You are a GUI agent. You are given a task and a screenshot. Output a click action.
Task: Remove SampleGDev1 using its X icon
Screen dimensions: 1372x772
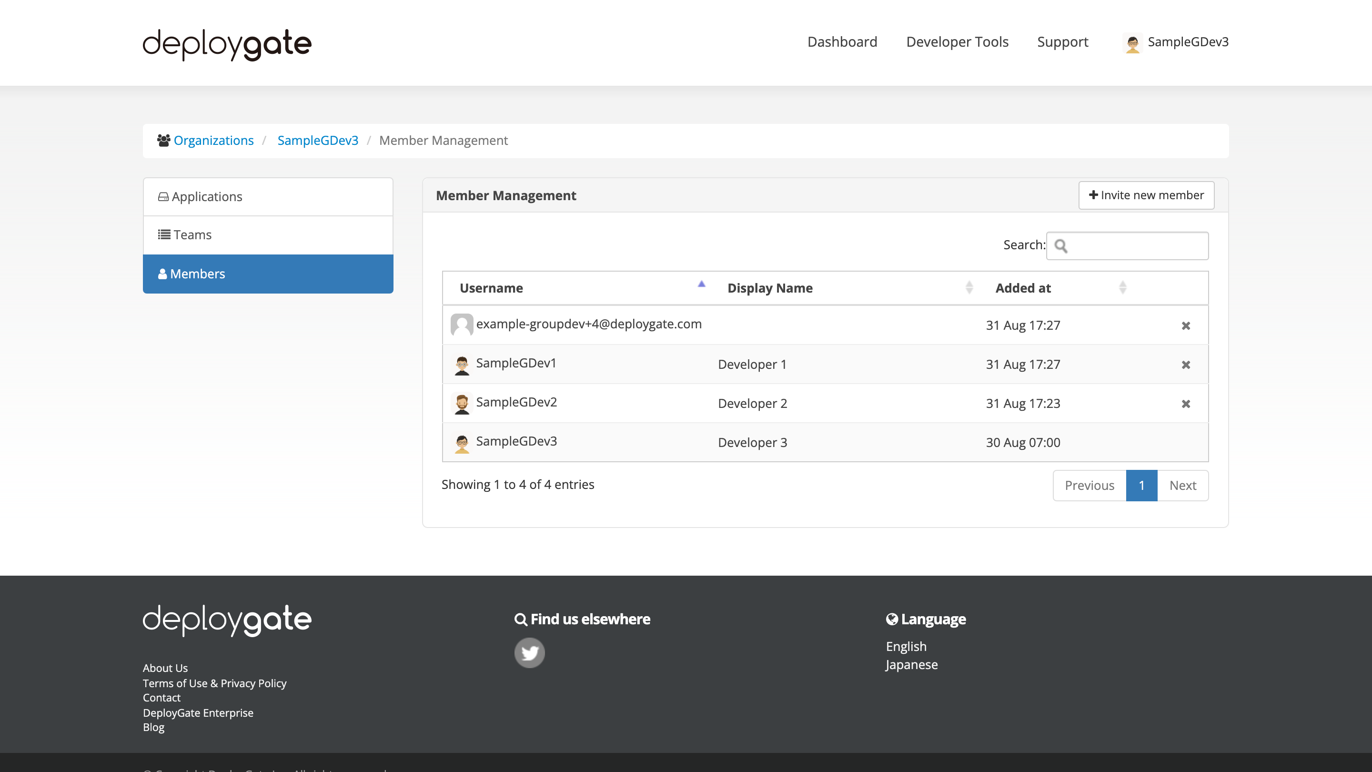point(1186,365)
